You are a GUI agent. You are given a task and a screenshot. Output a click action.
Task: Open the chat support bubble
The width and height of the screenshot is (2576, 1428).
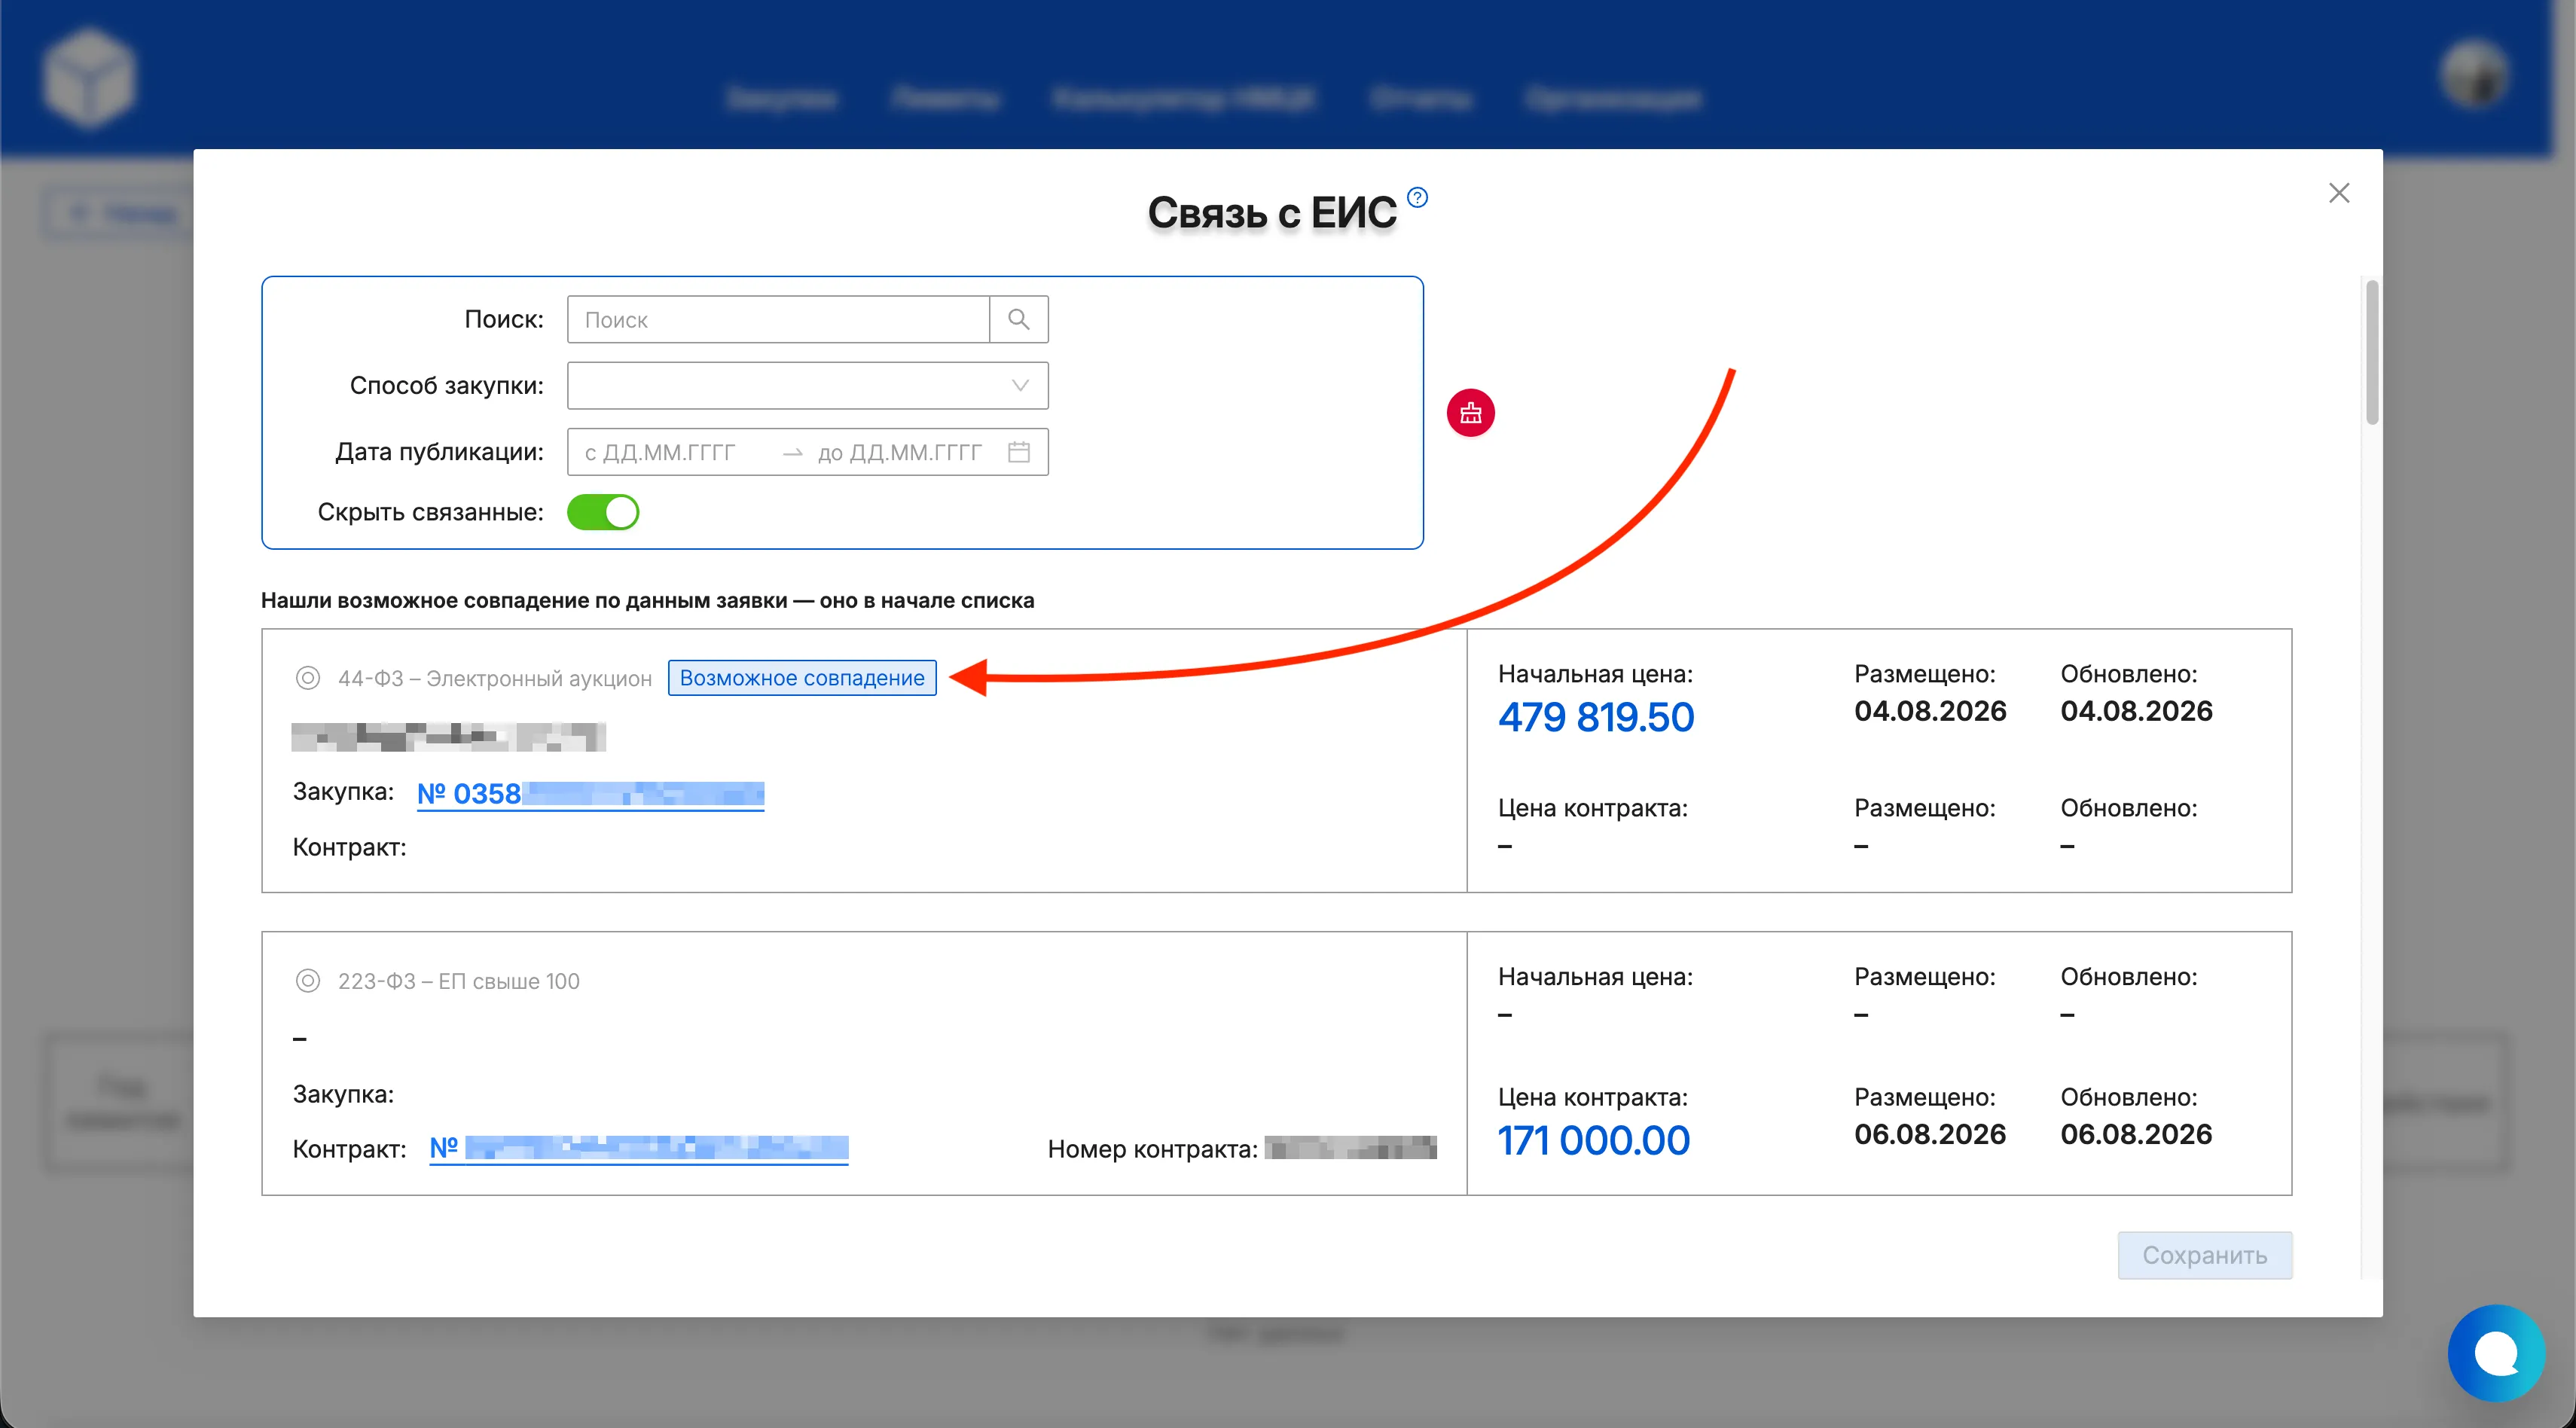click(2496, 1353)
